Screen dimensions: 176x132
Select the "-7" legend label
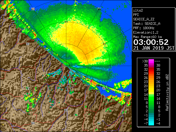coord(146,123)
